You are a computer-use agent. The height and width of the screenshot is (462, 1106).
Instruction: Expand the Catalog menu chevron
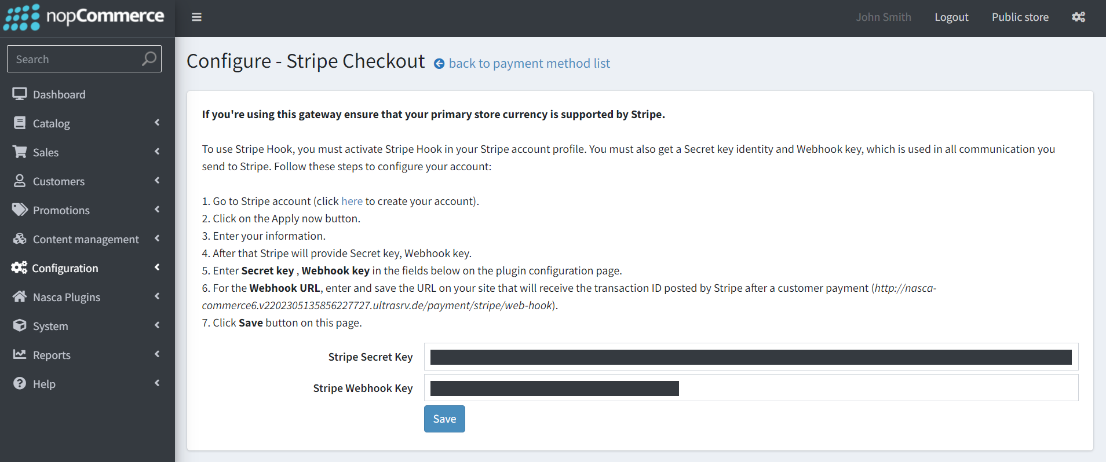pyautogui.click(x=157, y=123)
